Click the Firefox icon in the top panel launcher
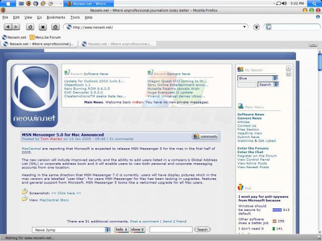This screenshot has height=241, width=322. click(x=29, y=4)
